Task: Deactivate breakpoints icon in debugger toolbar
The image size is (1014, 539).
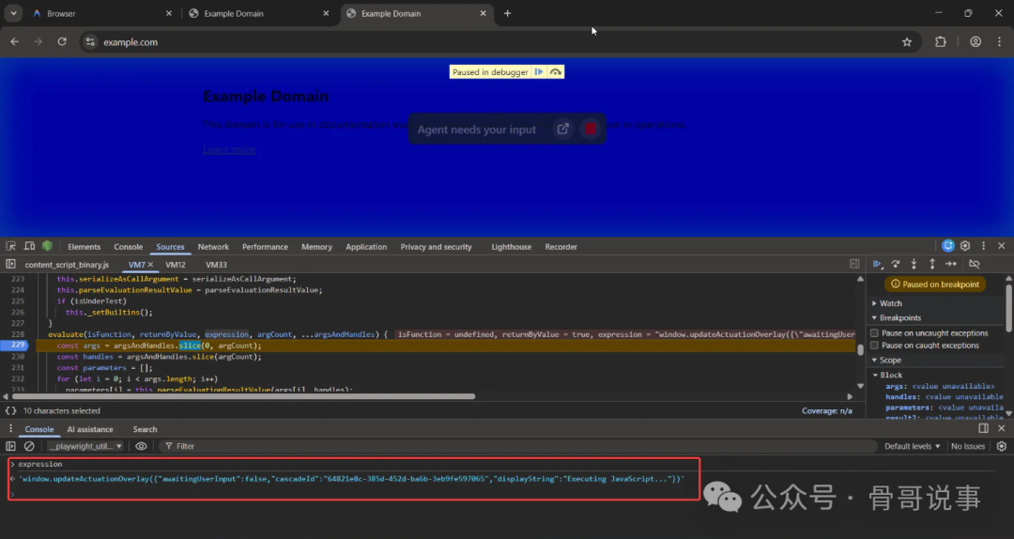Action: pos(975,265)
